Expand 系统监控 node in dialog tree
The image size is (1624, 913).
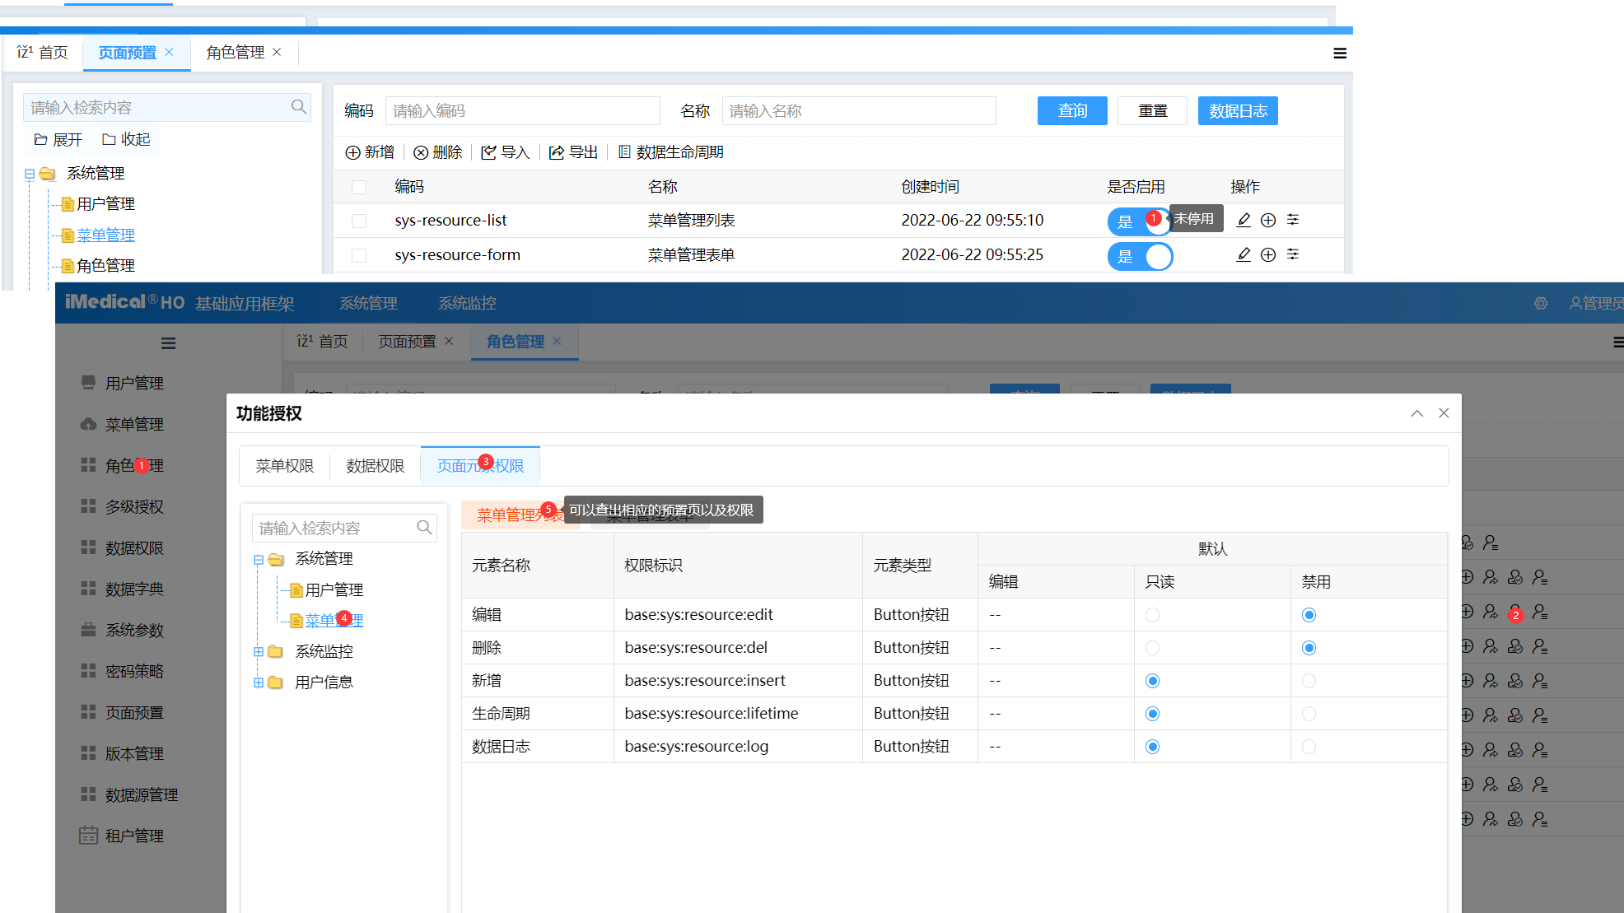pyautogui.click(x=259, y=651)
